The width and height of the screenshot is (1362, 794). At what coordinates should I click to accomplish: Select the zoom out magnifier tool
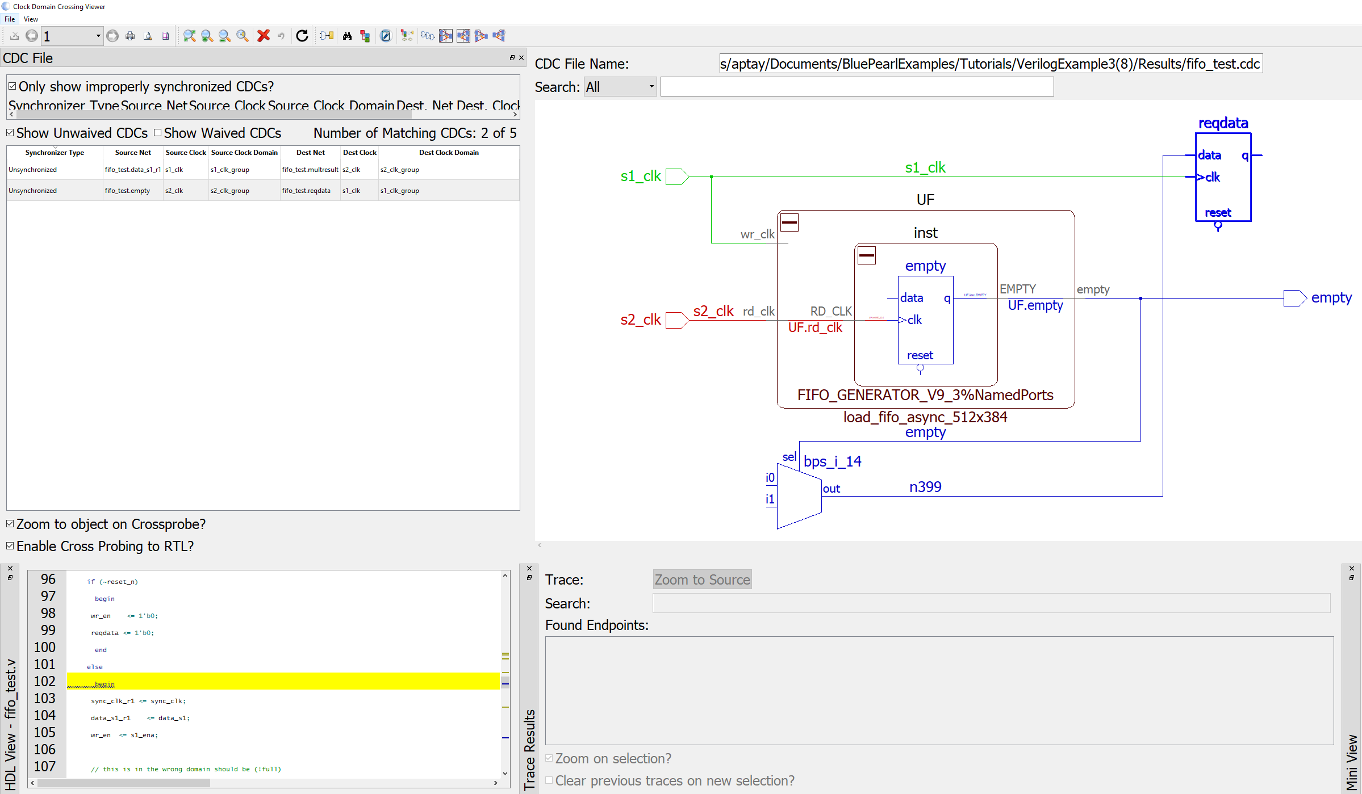[x=224, y=35]
